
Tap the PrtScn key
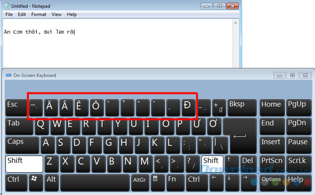coord(272,164)
